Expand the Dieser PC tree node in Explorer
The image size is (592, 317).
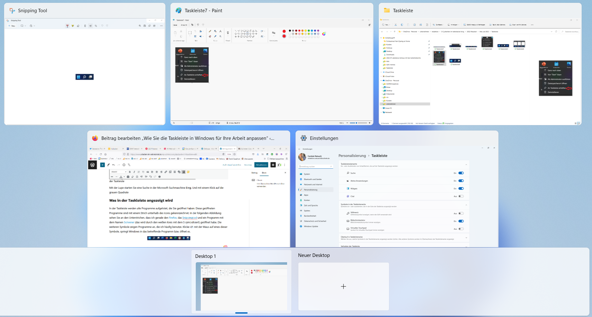(x=381, y=108)
